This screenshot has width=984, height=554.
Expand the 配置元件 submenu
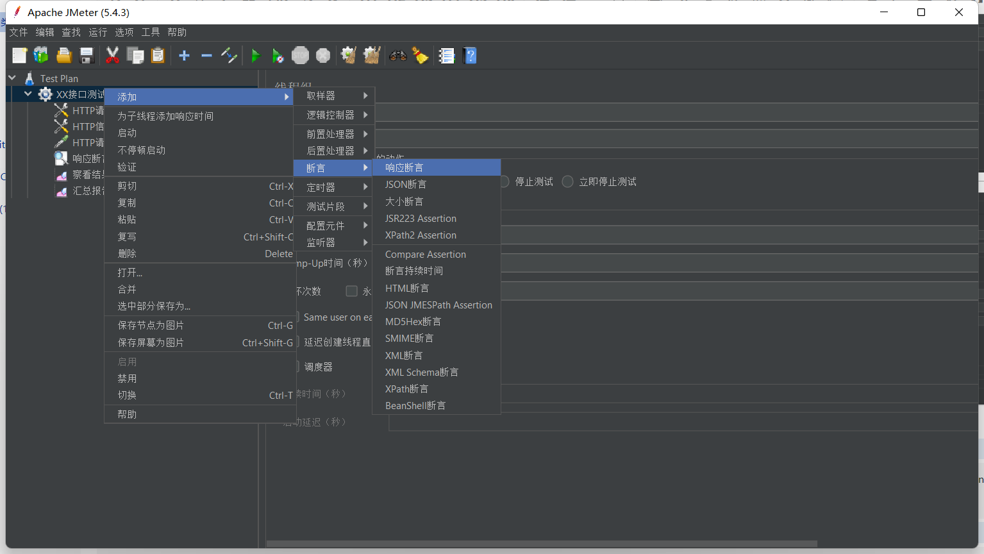point(333,226)
